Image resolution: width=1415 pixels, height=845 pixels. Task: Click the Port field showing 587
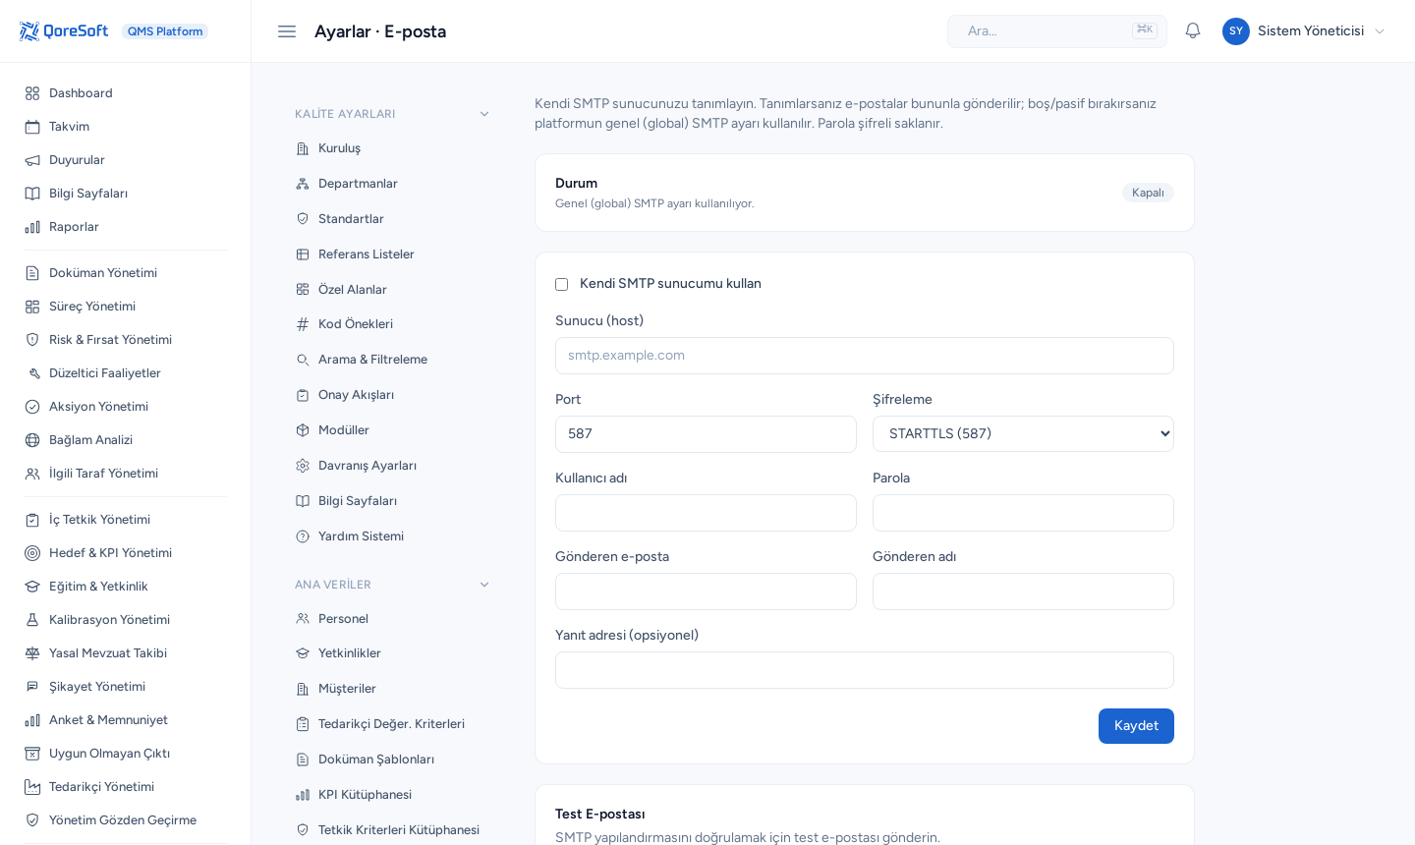706,434
